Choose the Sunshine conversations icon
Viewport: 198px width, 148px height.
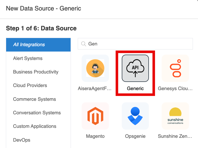[175, 116]
